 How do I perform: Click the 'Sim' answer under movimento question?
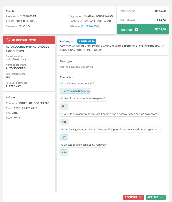point(64,106)
